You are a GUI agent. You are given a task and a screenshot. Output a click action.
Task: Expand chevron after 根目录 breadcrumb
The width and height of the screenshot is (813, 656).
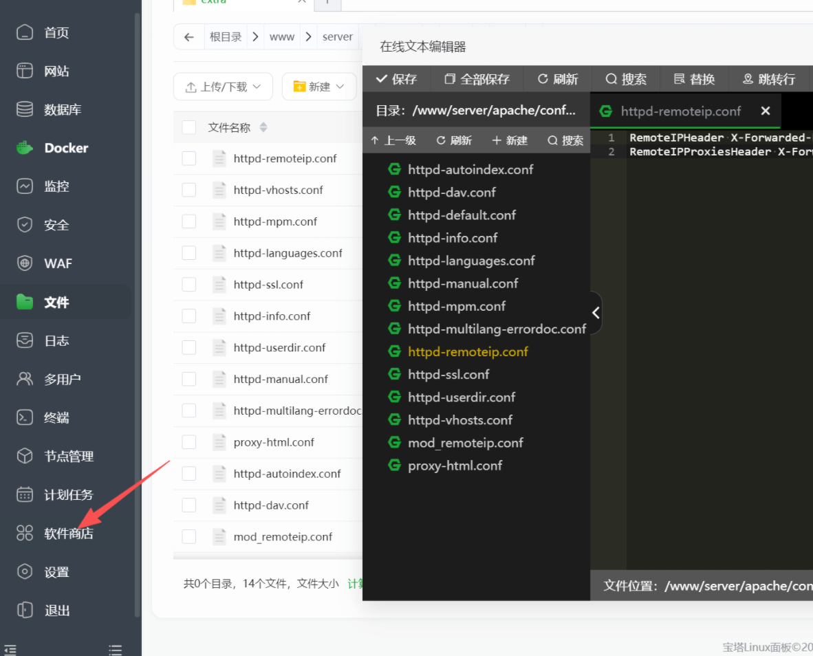pyautogui.click(x=255, y=37)
